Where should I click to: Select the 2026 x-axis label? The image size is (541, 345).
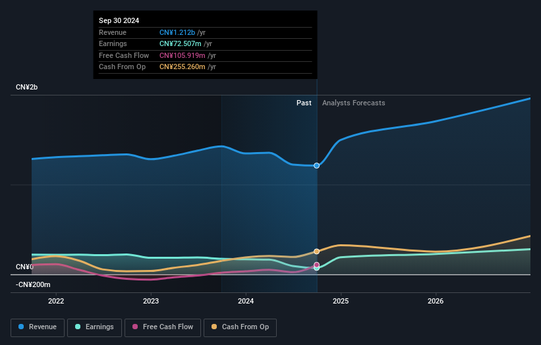(x=436, y=302)
